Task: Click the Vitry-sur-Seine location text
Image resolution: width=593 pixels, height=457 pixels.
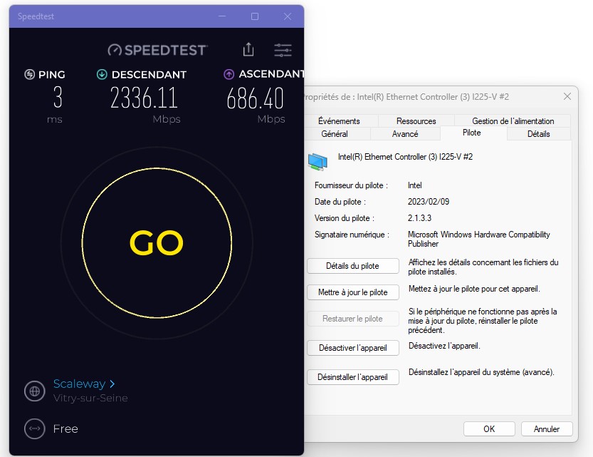Action: (90, 399)
